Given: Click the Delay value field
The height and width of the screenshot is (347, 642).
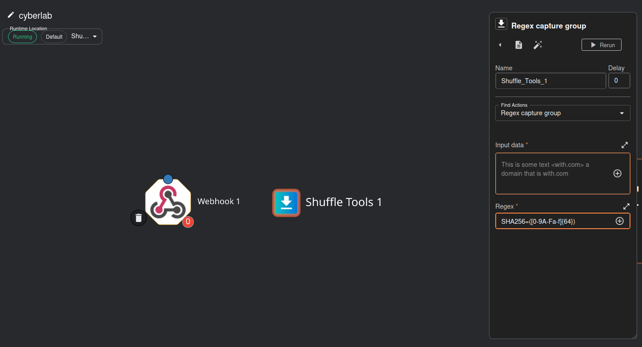Looking at the screenshot, I should click(619, 81).
